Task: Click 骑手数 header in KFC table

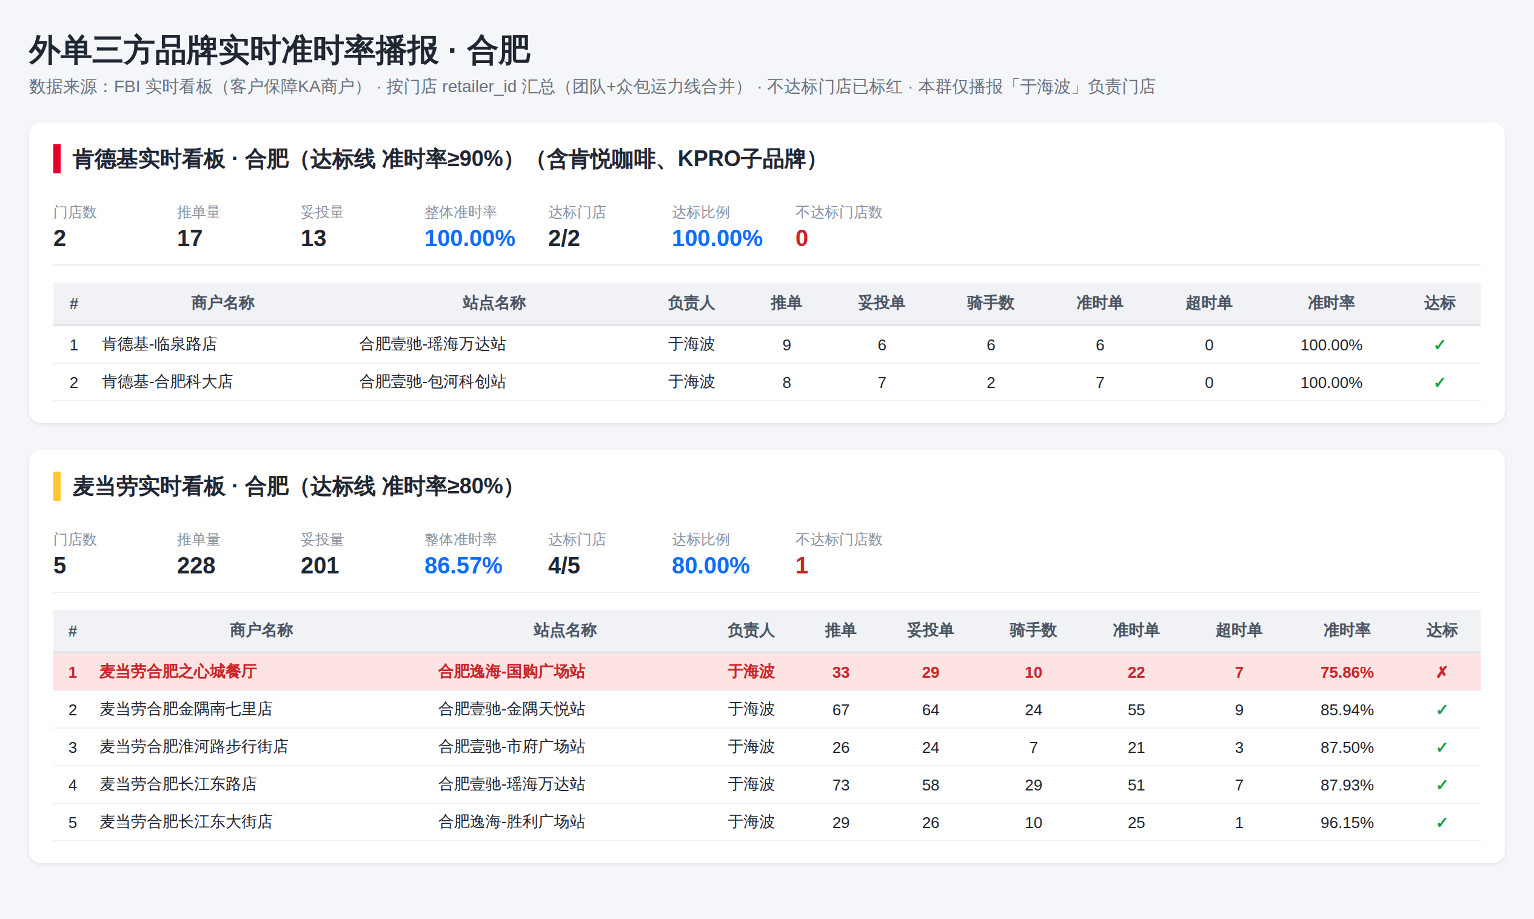Action: (x=990, y=303)
